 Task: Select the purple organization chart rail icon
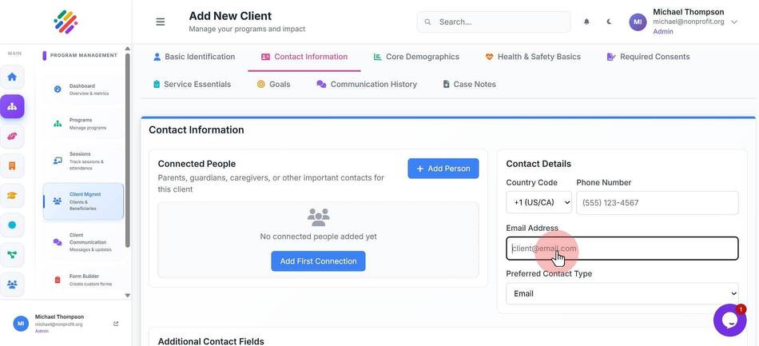[x=12, y=106]
